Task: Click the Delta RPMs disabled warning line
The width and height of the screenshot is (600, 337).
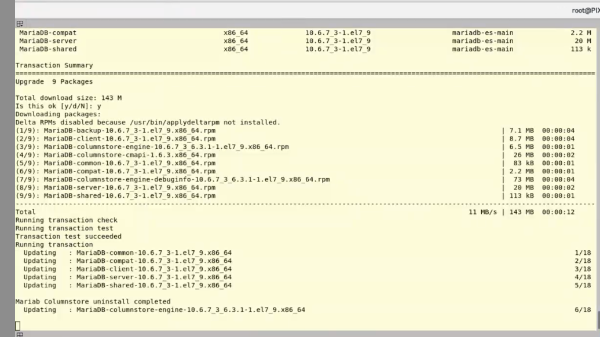Action: pos(148,123)
